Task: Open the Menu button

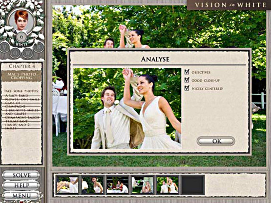Action: [x=21, y=195]
